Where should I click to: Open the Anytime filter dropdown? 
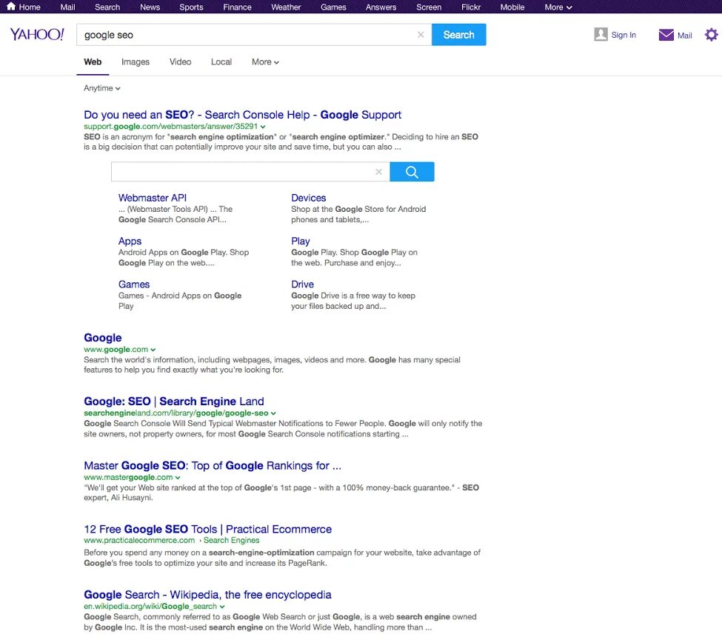pyautogui.click(x=101, y=87)
